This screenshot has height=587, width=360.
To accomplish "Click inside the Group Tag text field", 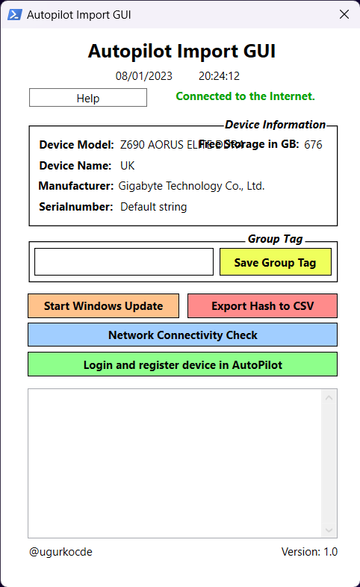I will click(x=124, y=261).
